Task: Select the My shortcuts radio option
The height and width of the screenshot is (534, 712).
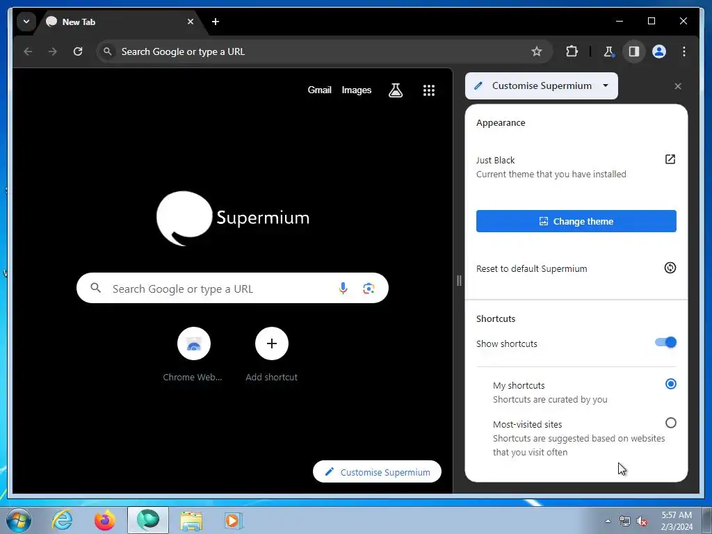Action: [670, 384]
